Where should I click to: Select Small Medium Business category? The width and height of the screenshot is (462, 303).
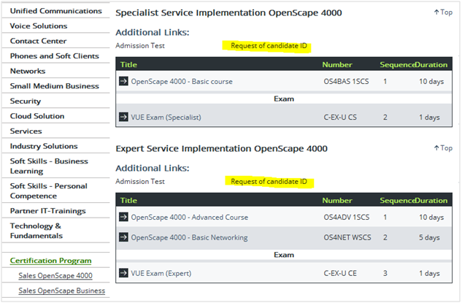click(55, 86)
